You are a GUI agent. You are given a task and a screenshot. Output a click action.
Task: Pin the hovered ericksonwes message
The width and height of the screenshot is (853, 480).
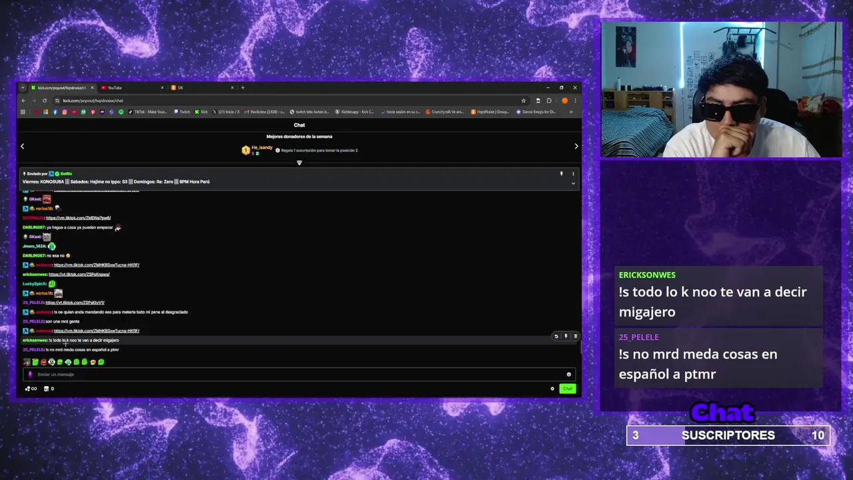click(x=566, y=336)
